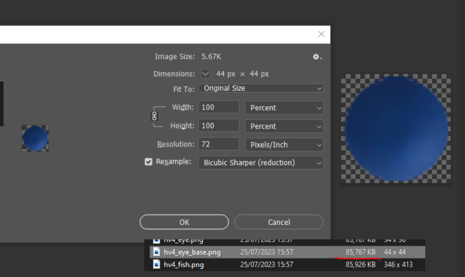Change the Bicubic Sharper resample method

pos(261,163)
